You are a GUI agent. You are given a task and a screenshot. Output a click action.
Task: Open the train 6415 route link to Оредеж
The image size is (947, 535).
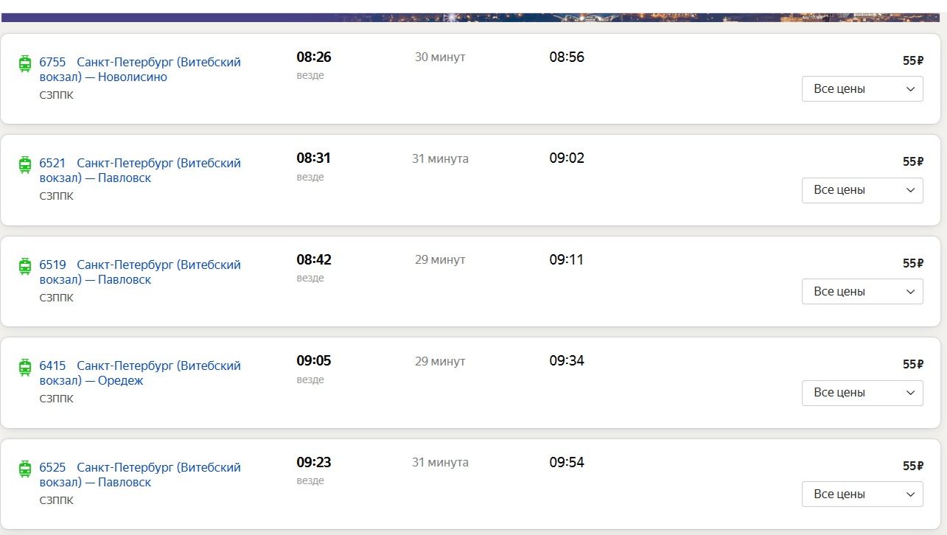tap(140, 374)
